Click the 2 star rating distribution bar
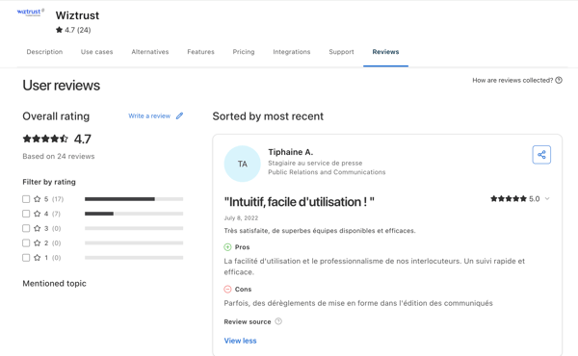 coord(134,243)
